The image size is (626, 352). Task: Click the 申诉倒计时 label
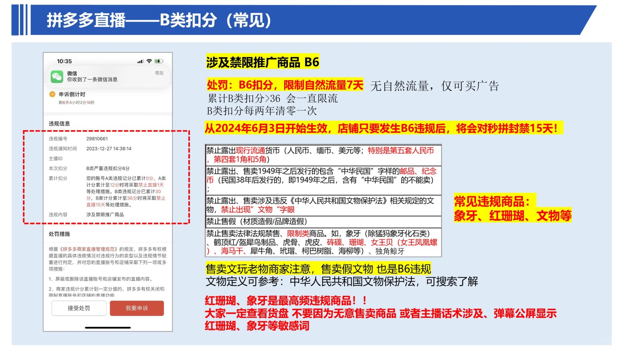tap(72, 95)
